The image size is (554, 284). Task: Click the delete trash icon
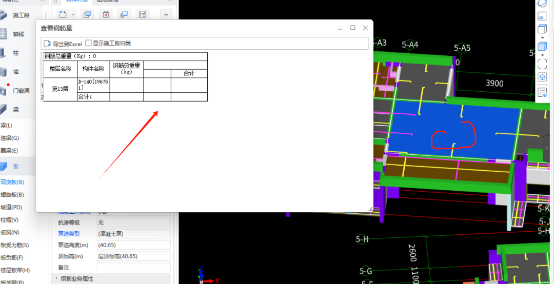pyautogui.click(x=106, y=14)
